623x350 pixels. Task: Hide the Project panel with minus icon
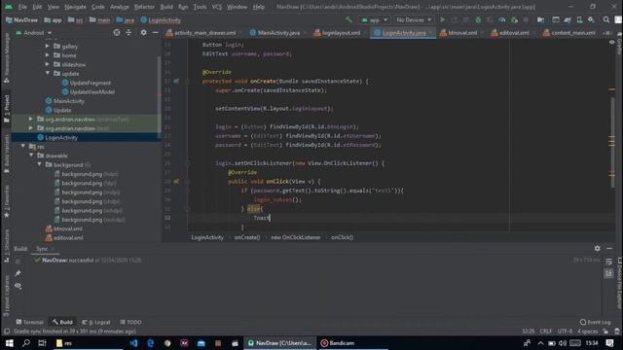point(156,33)
